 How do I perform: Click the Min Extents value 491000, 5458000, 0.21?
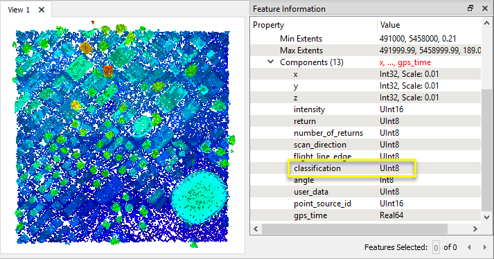[x=418, y=39]
